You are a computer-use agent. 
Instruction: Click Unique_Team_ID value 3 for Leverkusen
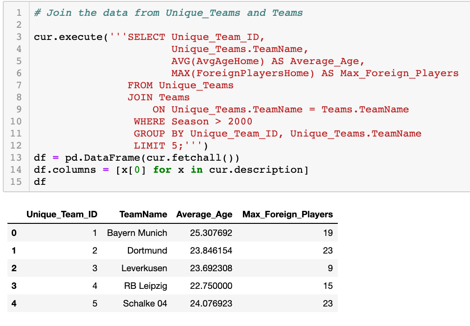(95, 268)
